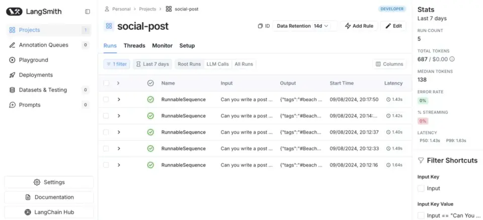The width and height of the screenshot is (483, 220).
Task: Switch to the Threads tab
Action: [x=134, y=46]
